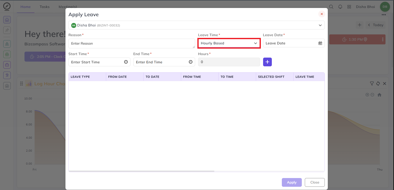The image size is (394, 190).
Task: Close the Apply Leave dialog with X
Action: pyautogui.click(x=322, y=14)
